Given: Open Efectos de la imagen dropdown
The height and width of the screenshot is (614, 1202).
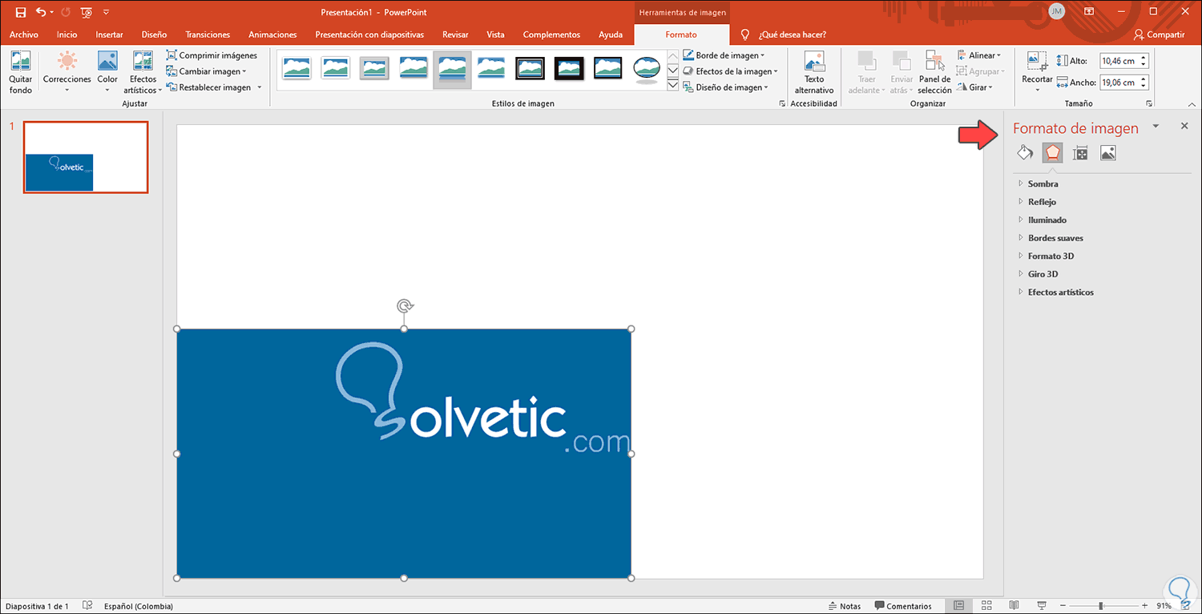Looking at the screenshot, I should [731, 71].
